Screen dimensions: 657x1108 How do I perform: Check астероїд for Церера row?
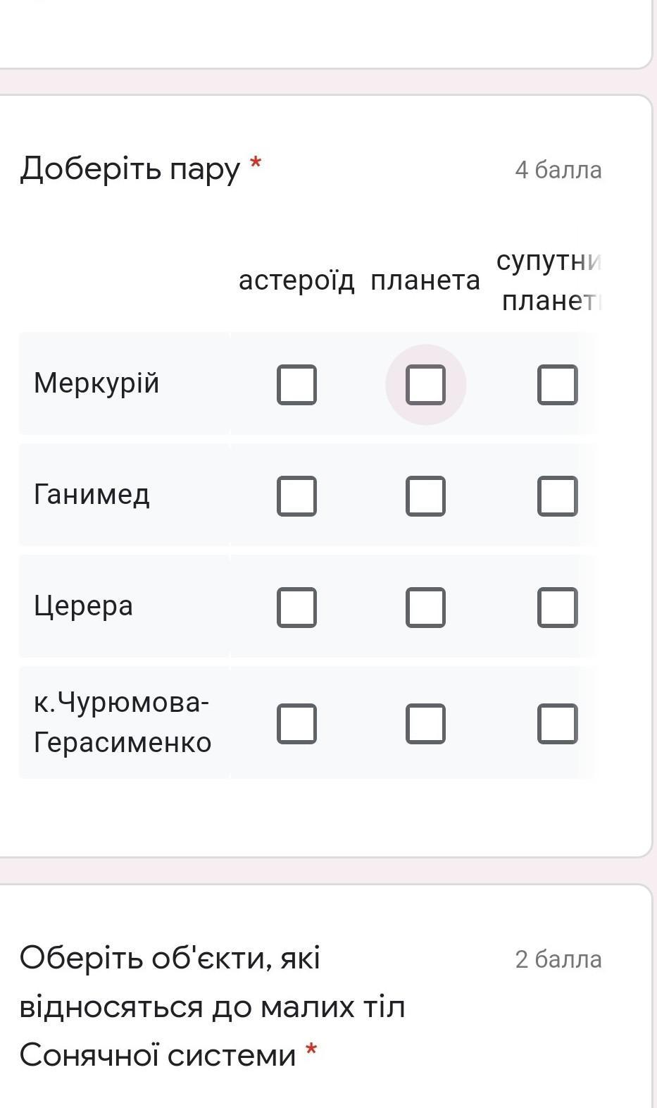click(296, 607)
